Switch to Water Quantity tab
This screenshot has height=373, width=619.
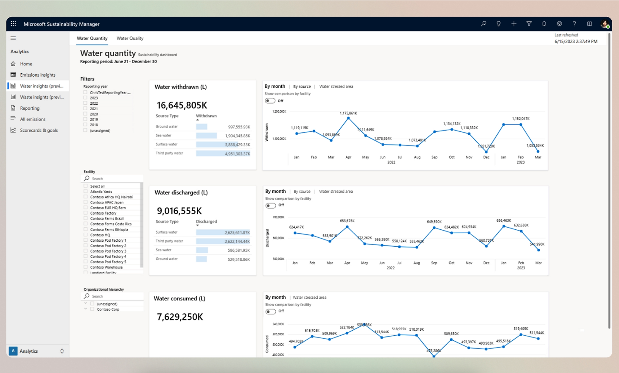pos(92,38)
